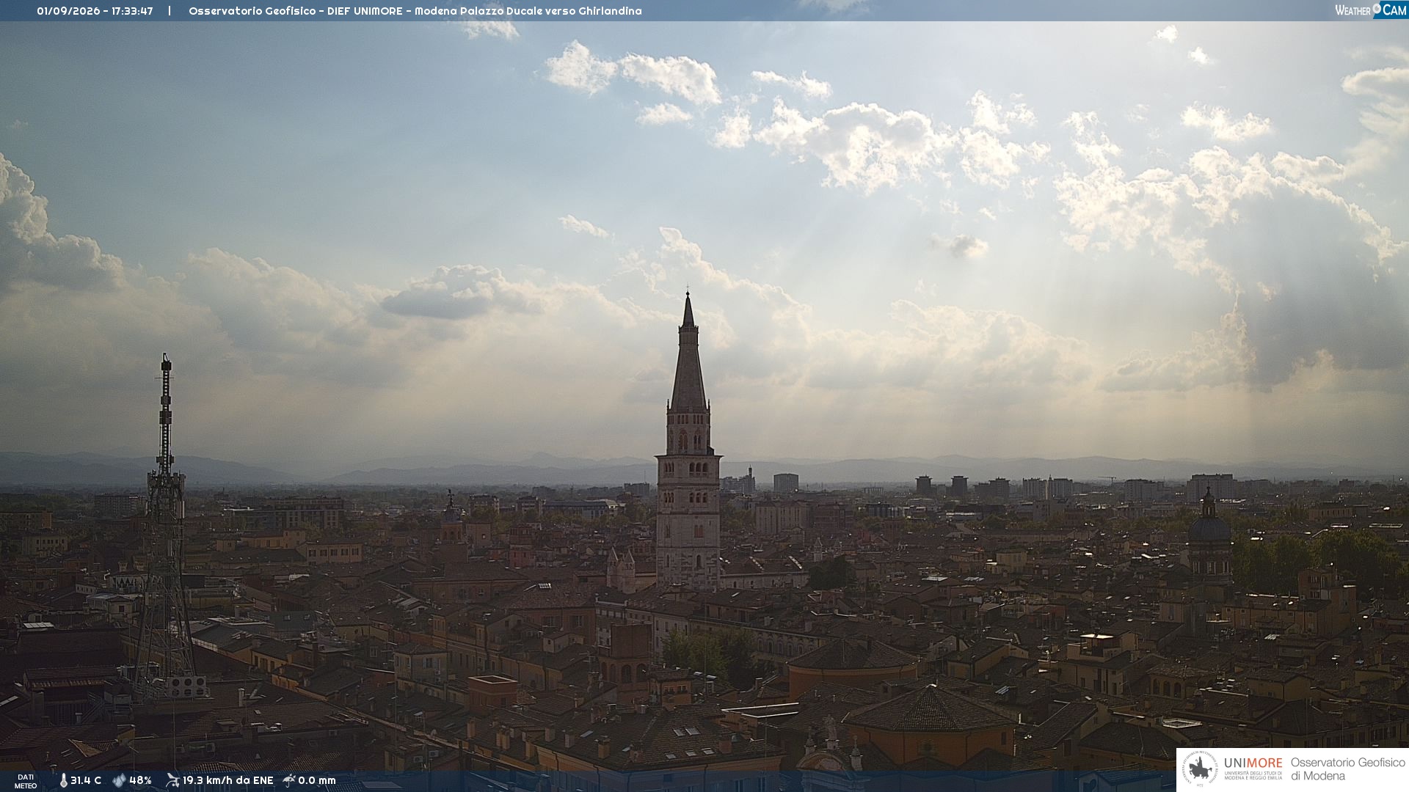
Task: Click the thermometer temperature icon
Action: pyautogui.click(x=63, y=781)
